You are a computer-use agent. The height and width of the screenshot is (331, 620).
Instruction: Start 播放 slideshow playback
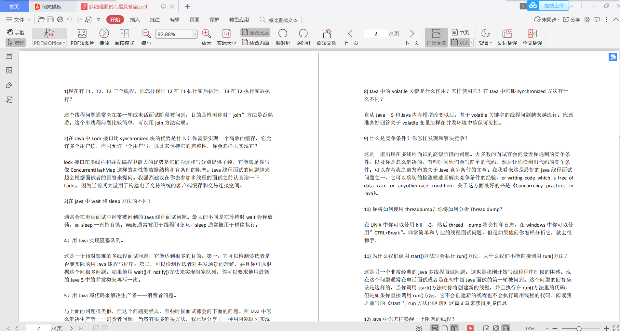point(104,37)
